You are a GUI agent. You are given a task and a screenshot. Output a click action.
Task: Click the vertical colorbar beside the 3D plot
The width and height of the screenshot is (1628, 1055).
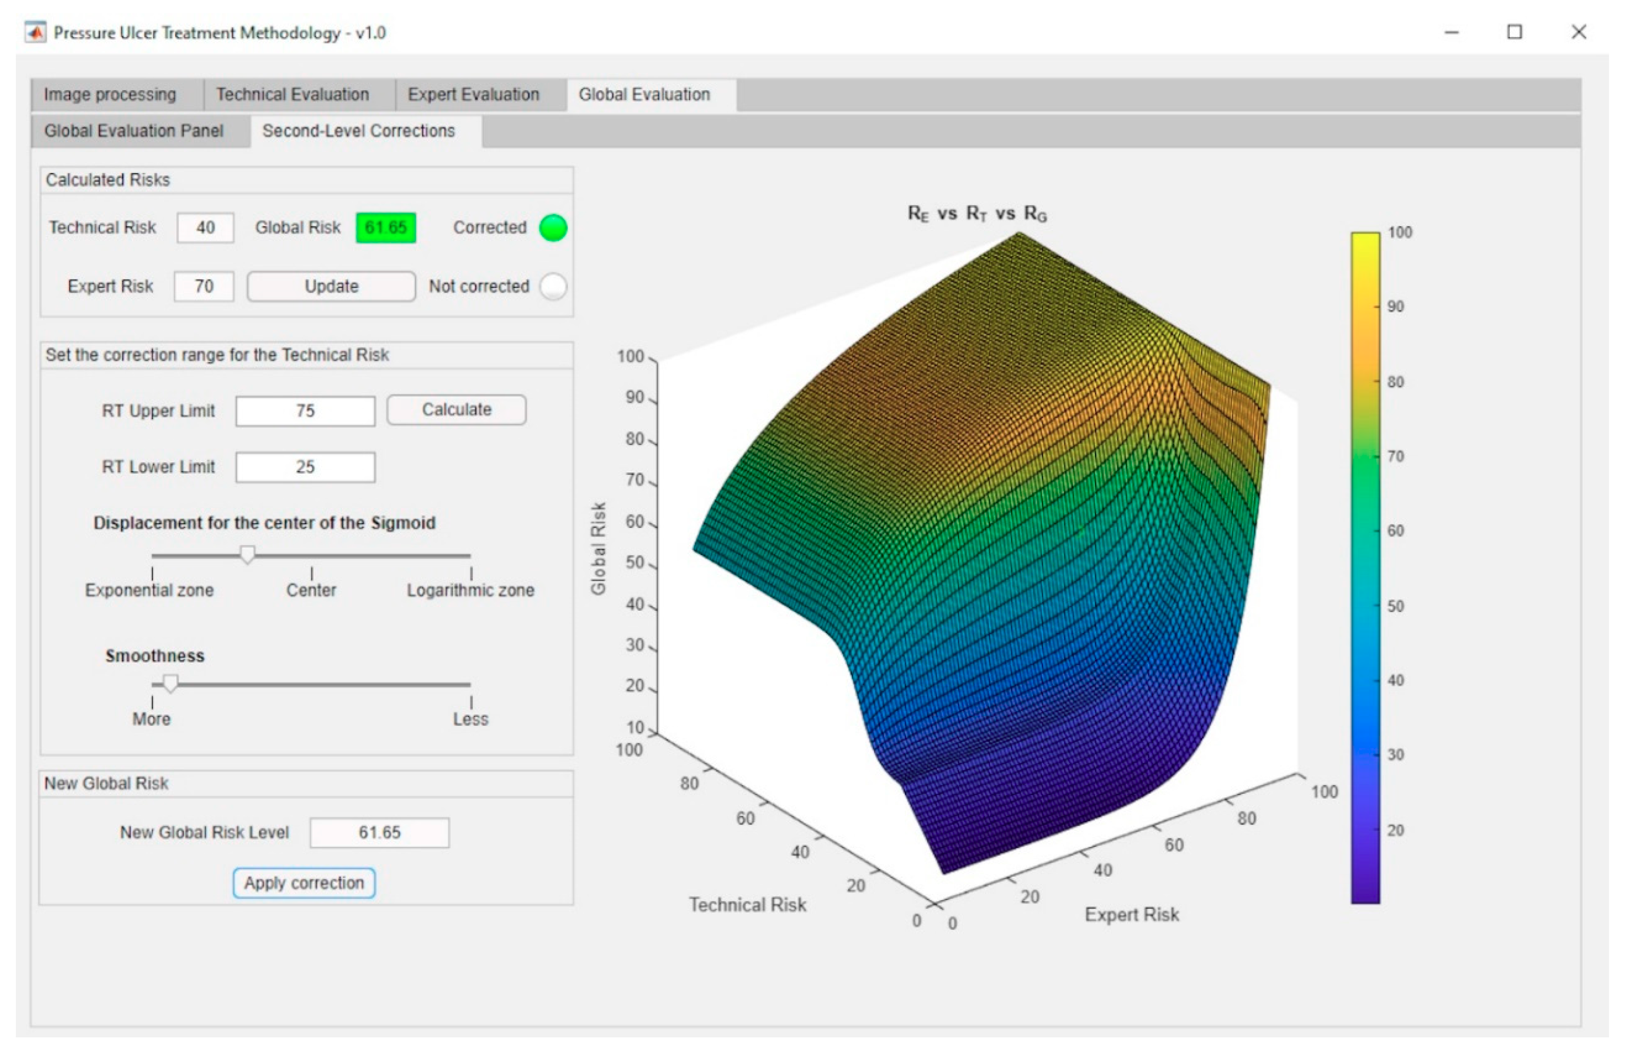click(1364, 568)
